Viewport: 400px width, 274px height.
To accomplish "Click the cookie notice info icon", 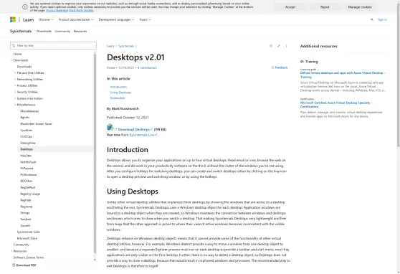I will 25,7.
